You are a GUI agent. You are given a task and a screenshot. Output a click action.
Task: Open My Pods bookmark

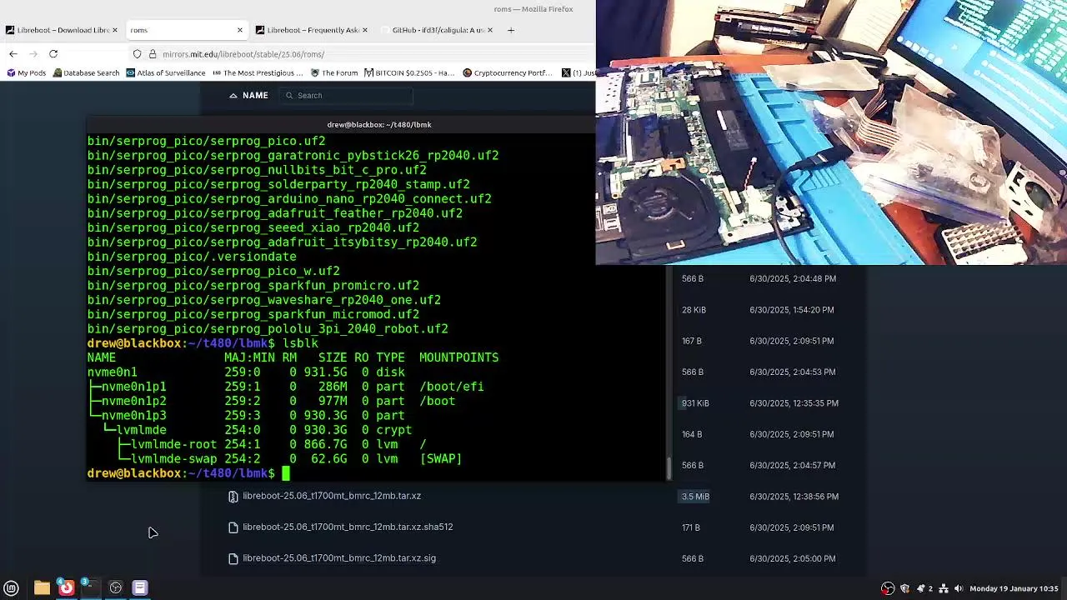click(x=27, y=72)
